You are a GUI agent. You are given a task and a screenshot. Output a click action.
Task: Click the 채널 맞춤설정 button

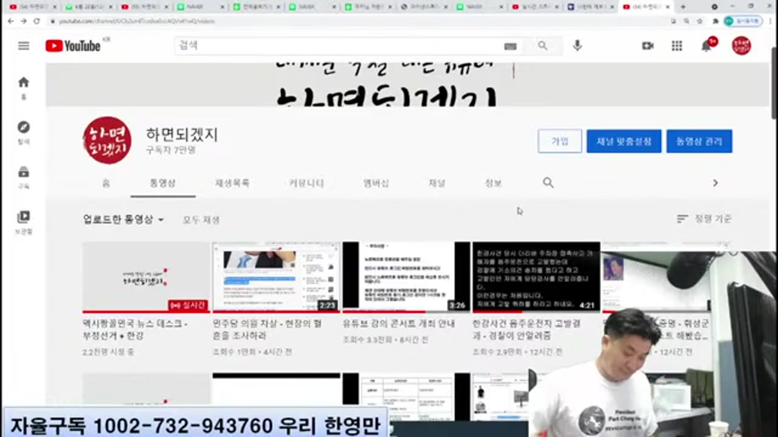click(624, 141)
